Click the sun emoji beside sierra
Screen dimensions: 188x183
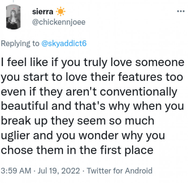coord(60,12)
